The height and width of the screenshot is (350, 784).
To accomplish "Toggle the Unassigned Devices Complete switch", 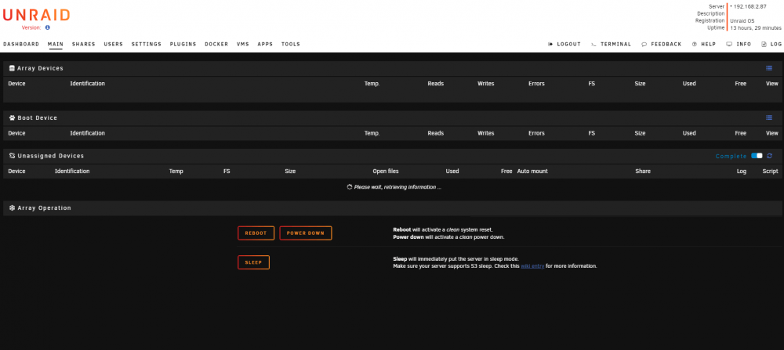I will (757, 156).
